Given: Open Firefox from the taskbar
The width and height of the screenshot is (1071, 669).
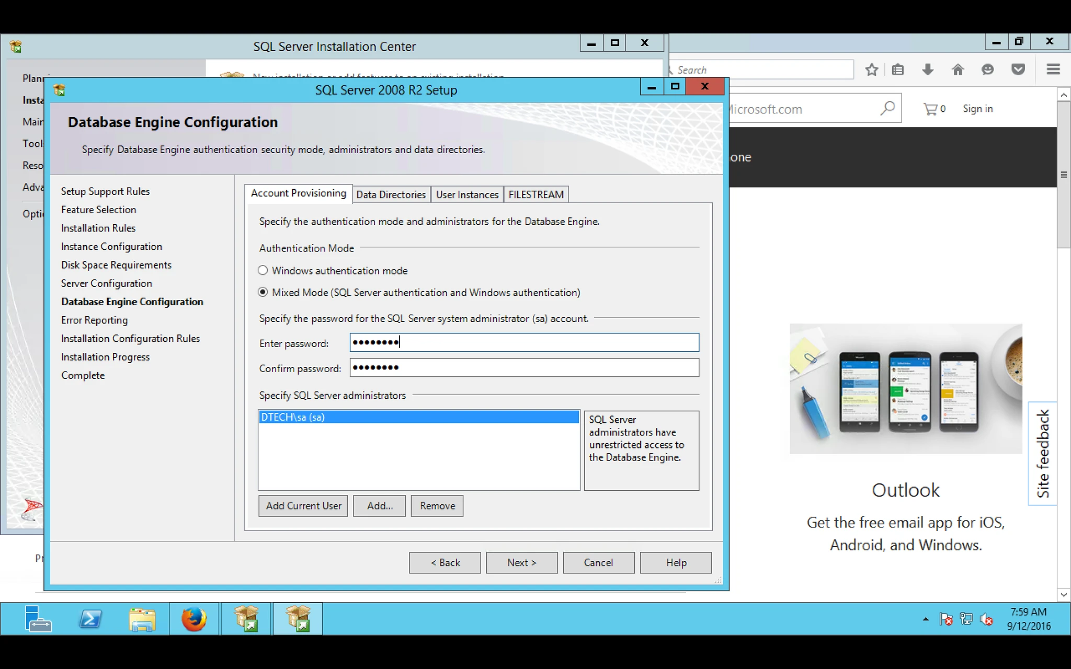Looking at the screenshot, I should tap(193, 619).
